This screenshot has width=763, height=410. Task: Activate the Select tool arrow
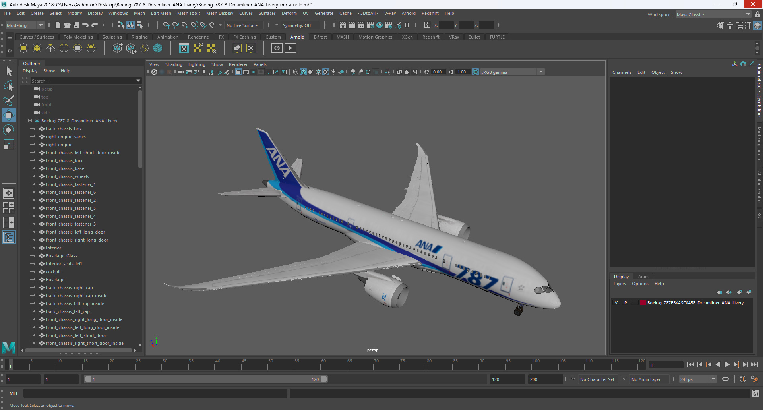pyautogui.click(x=9, y=71)
